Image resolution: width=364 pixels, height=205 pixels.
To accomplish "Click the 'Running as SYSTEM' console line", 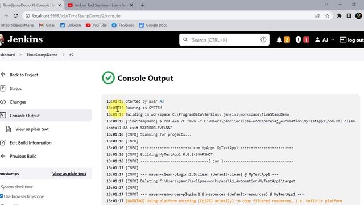I will tap(144, 108).
